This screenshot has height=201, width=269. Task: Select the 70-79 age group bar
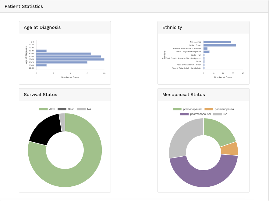pos(62,62)
